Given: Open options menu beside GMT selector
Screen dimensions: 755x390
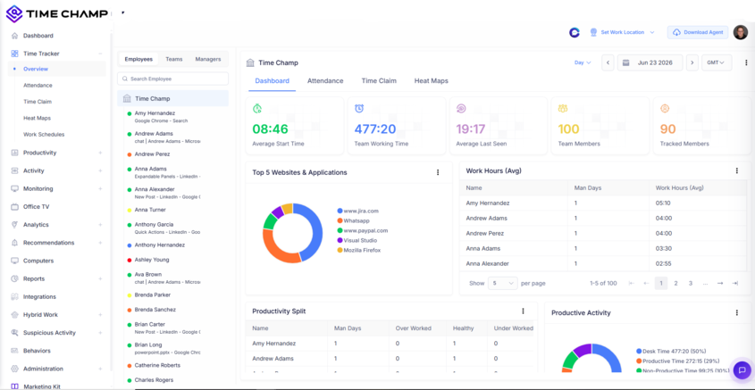Looking at the screenshot, I should click(746, 63).
